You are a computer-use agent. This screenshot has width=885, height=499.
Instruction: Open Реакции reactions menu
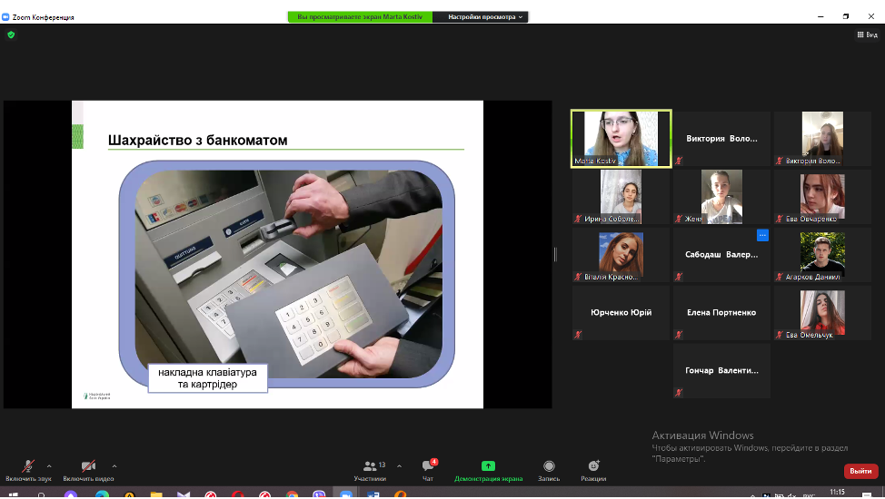(x=593, y=466)
